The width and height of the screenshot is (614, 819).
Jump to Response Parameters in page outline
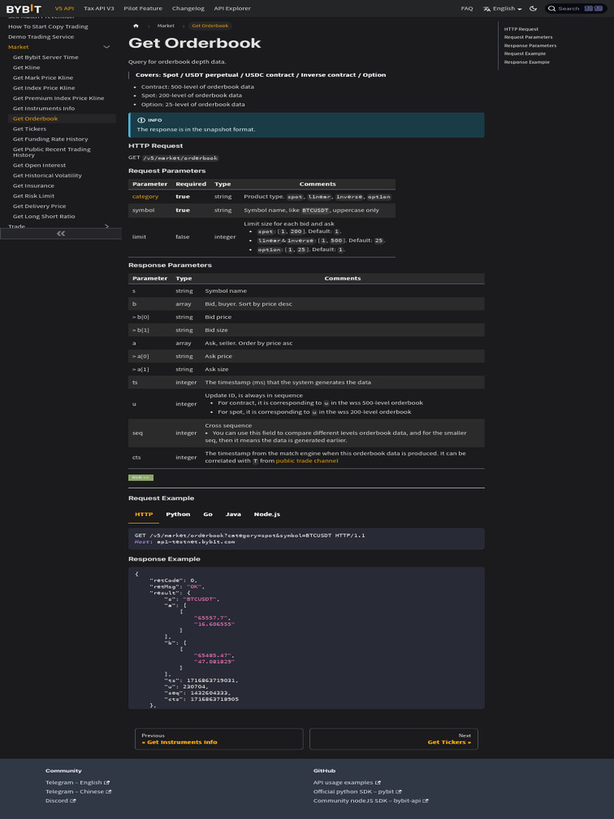coord(530,46)
